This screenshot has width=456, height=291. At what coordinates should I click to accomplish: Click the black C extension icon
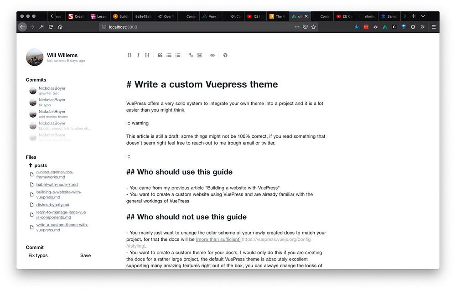pyautogui.click(x=394, y=27)
